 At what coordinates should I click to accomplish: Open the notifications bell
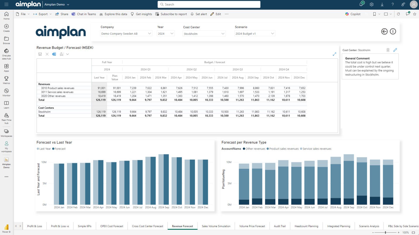tap(362, 4)
